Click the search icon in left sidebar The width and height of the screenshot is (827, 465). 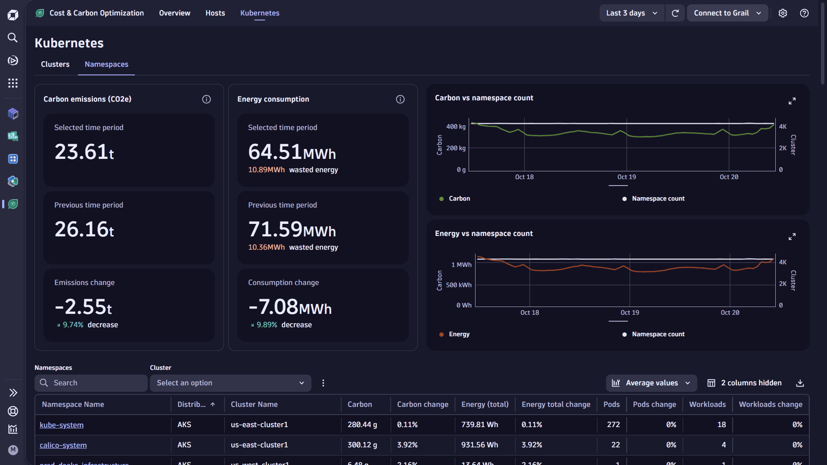pyautogui.click(x=13, y=38)
